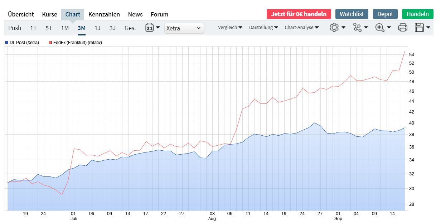Select the Chart tab
Viewport: 436px width, 223px height.
pos(73,14)
